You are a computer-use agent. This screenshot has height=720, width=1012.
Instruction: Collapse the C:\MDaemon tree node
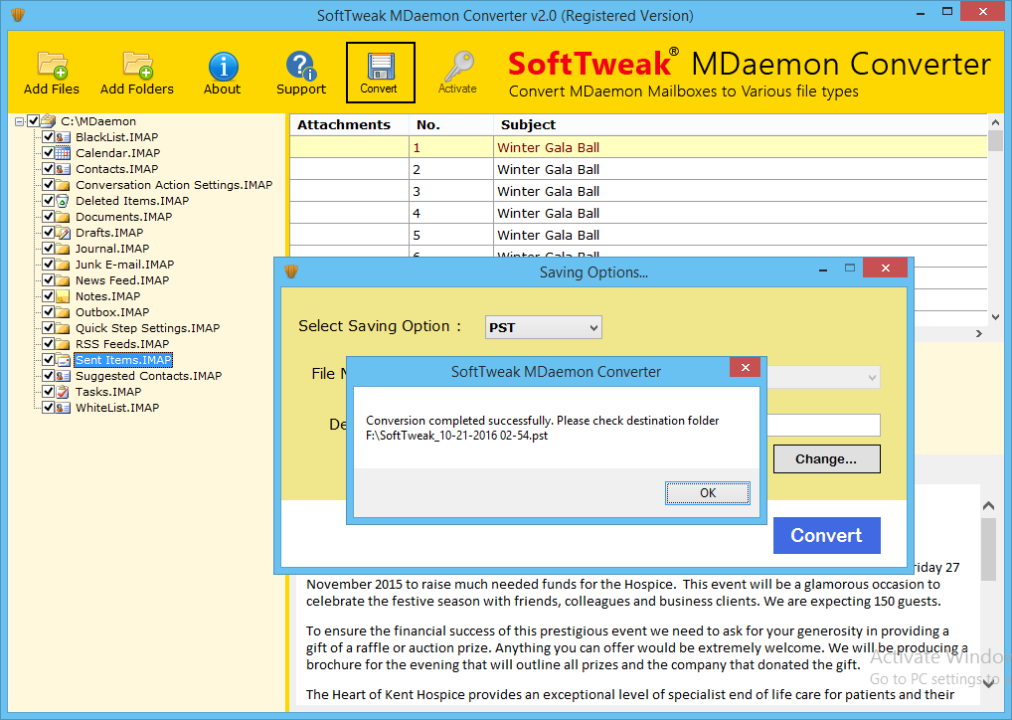pyautogui.click(x=19, y=121)
